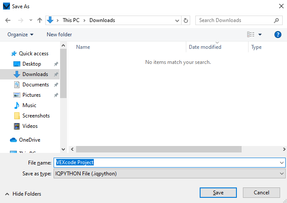Click the pin icon next to Downloads
The width and height of the screenshot is (287, 203).
pos(56,74)
